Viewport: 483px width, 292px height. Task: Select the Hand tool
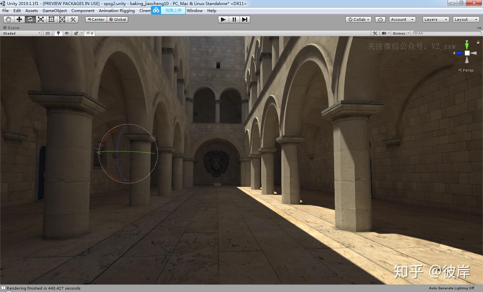click(8, 19)
